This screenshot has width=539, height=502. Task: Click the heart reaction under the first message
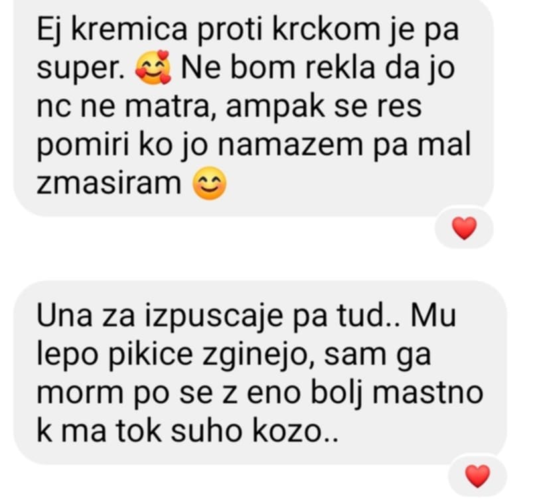coord(465,228)
